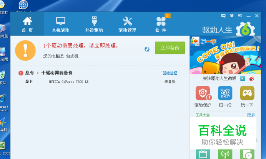Open the wireless broadcast tool icon
Viewport: 266px width, 159px height.
[x=225, y=154]
